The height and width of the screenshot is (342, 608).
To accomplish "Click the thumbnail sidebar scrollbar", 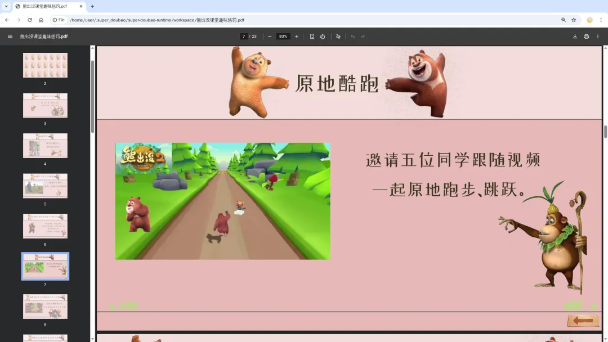I will pos(92,97).
